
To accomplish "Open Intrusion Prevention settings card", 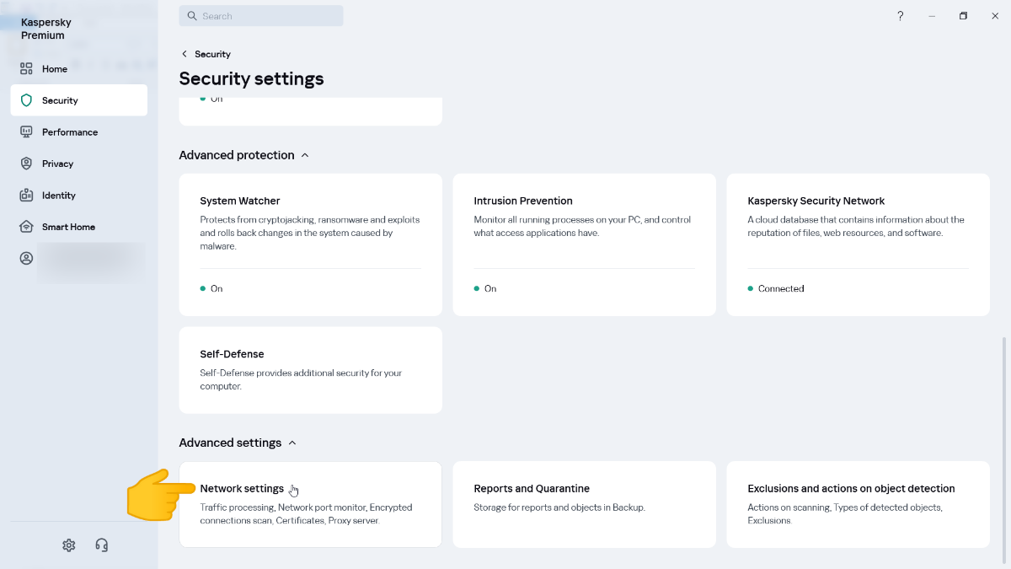I will (585, 245).
